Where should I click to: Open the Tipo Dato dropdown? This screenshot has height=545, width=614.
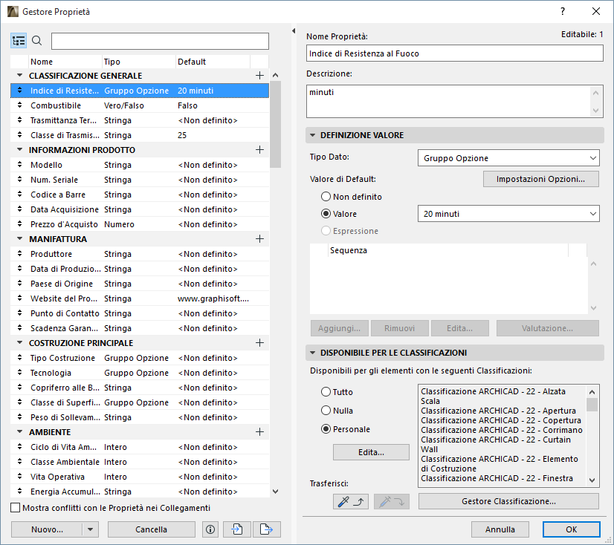coord(508,158)
